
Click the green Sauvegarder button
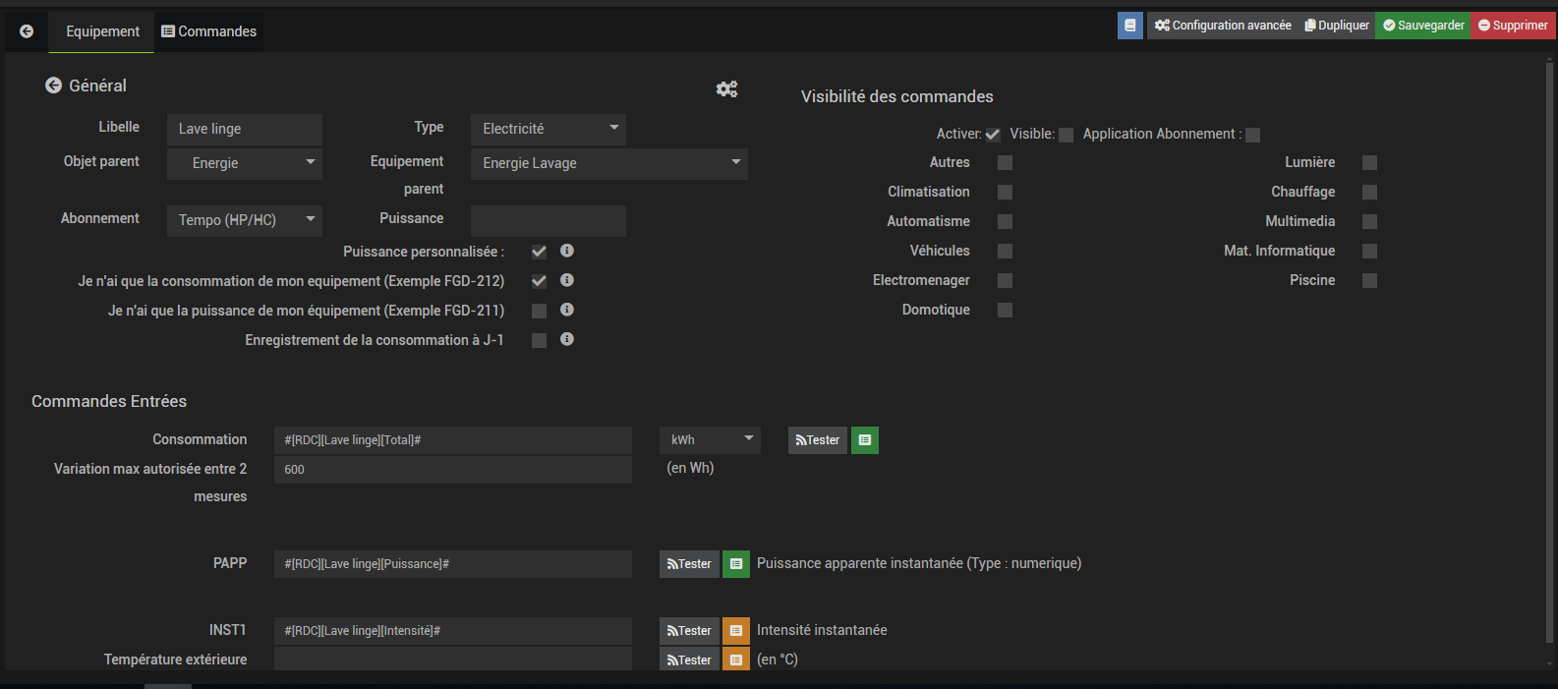click(1422, 26)
